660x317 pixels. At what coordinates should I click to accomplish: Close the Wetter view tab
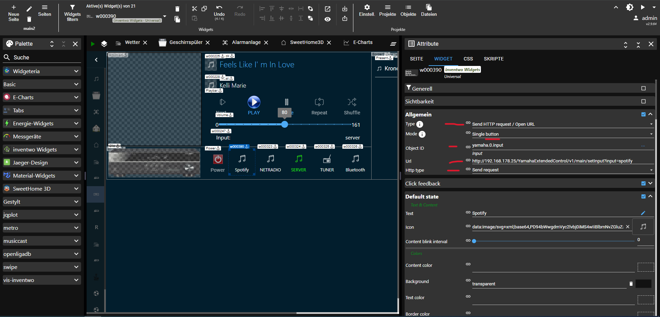145,43
